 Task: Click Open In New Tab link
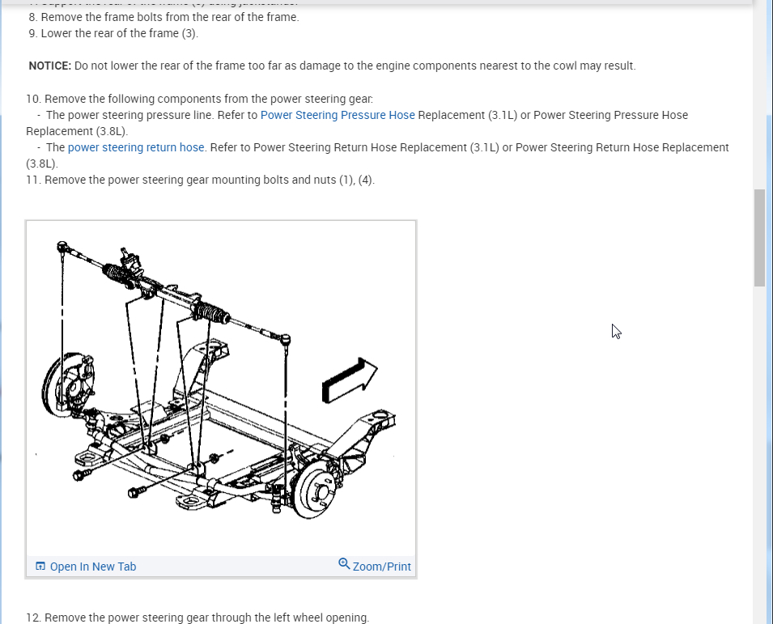coord(93,567)
